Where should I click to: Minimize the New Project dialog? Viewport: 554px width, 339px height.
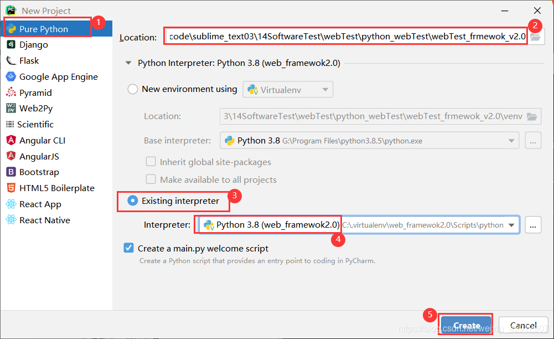coord(505,11)
